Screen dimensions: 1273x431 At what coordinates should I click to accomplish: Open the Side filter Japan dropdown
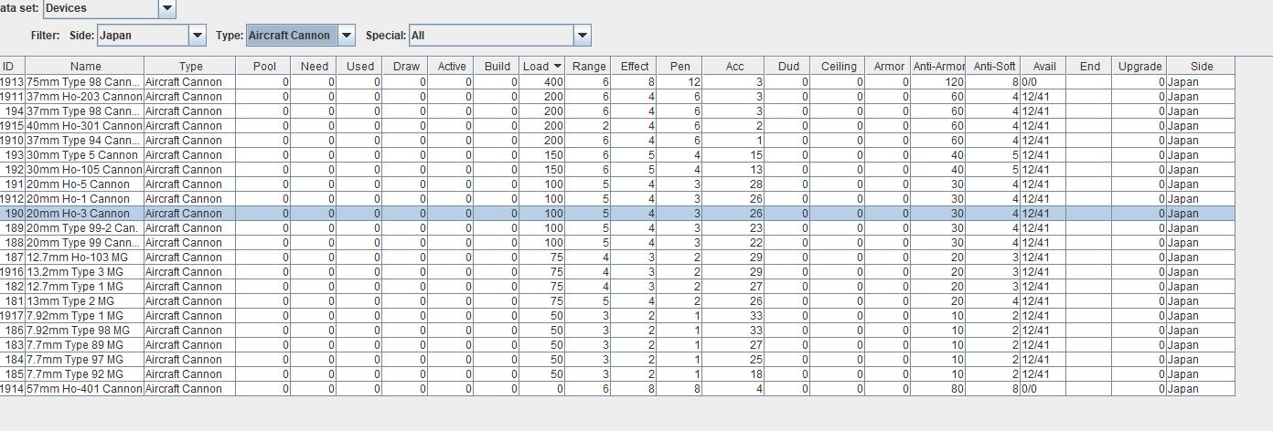[x=198, y=36]
